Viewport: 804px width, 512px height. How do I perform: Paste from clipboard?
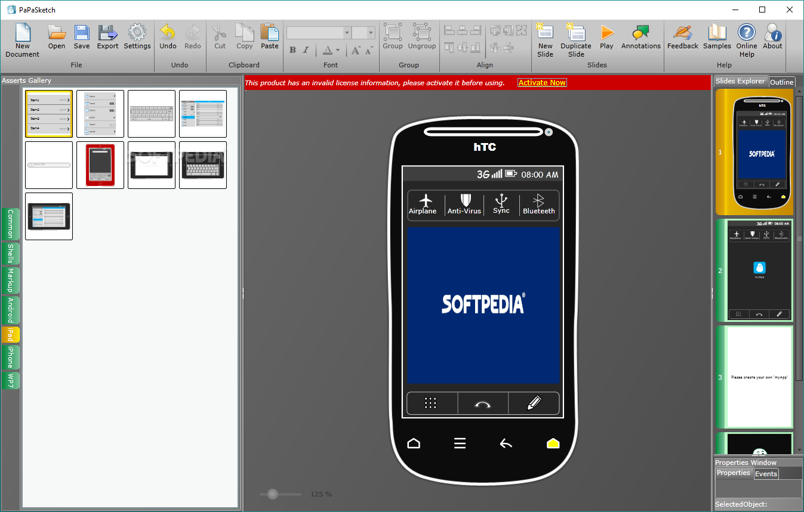270,37
